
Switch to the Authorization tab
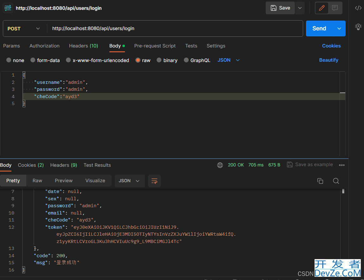tap(44, 46)
